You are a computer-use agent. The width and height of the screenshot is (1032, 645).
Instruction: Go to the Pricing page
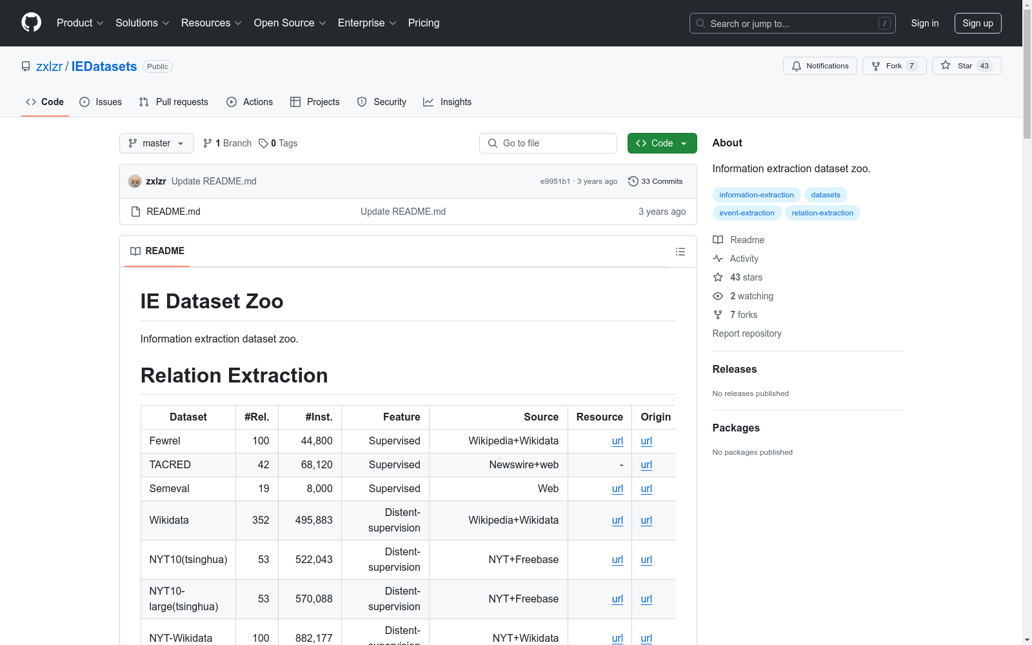click(424, 23)
